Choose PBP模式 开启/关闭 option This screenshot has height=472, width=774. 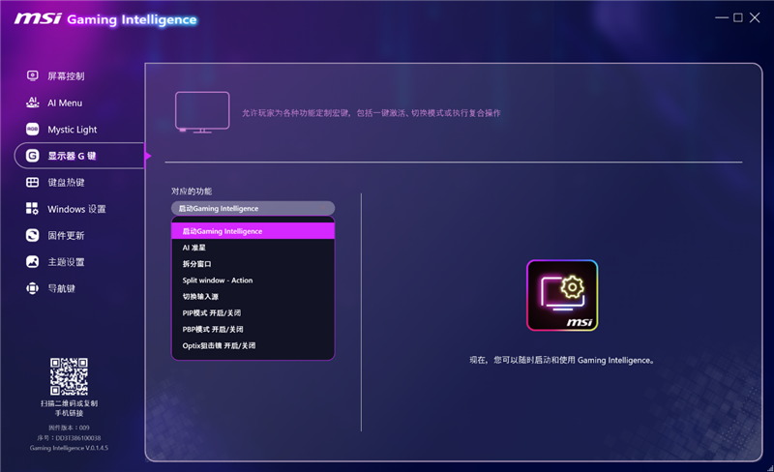253,329
